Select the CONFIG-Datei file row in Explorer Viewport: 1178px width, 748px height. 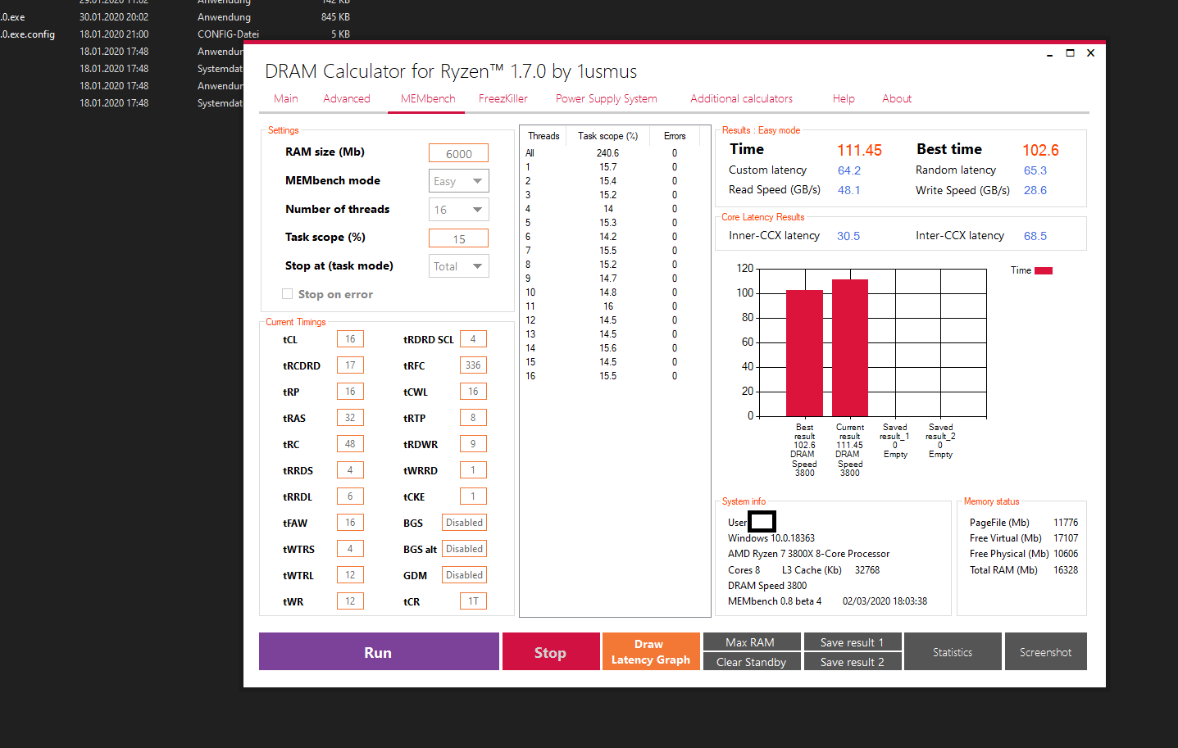point(175,34)
